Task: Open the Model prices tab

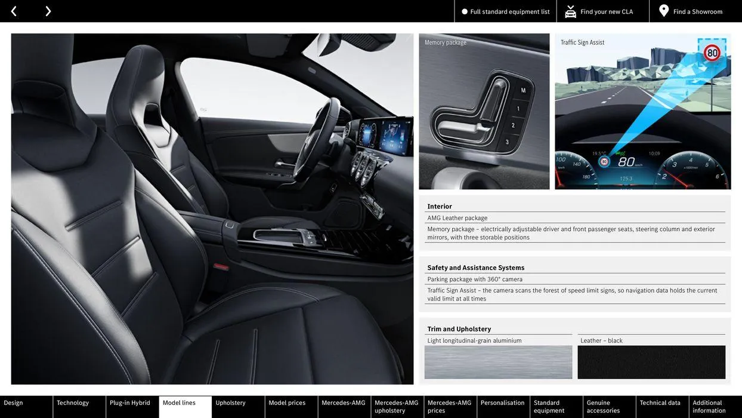Action: coord(291,407)
